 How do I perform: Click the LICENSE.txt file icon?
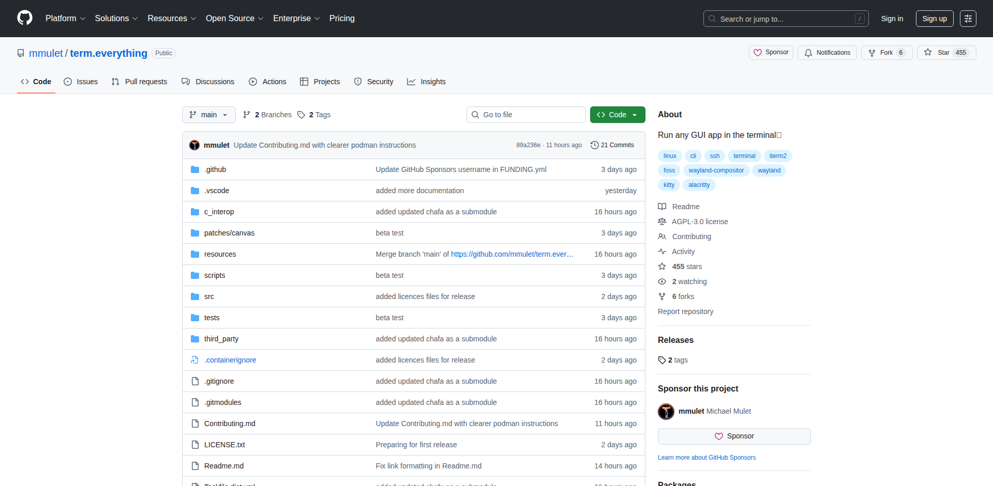tap(195, 445)
